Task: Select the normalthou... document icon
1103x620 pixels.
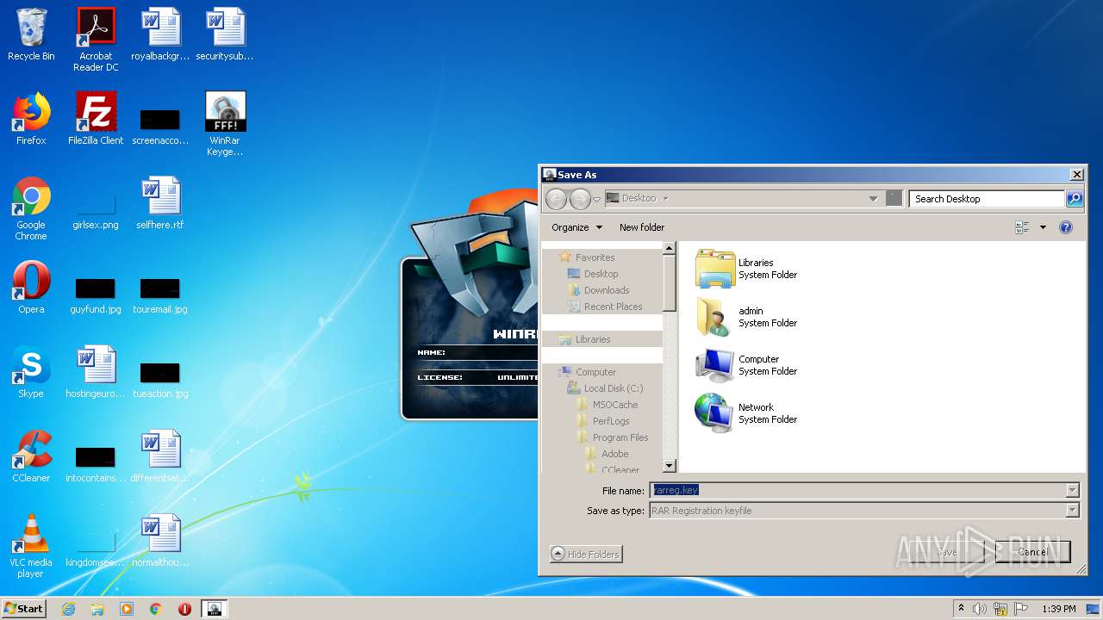Action: tap(160, 541)
